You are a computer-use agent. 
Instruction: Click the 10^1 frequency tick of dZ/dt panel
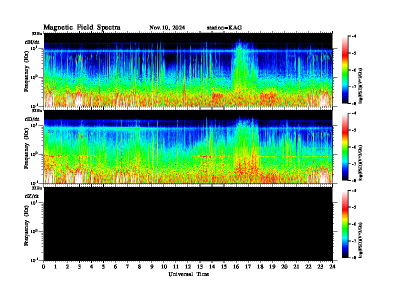point(34,202)
